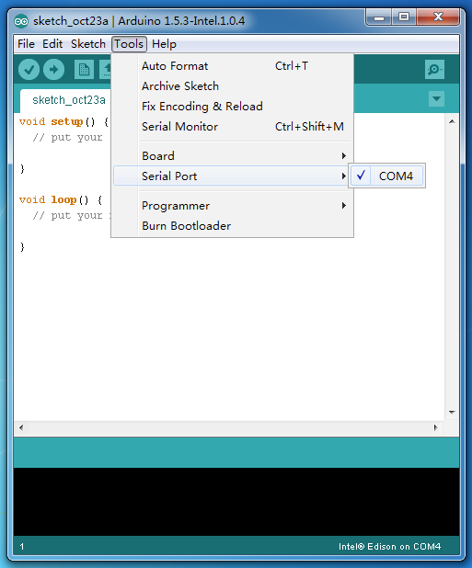The height and width of the screenshot is (568, 472).
Task: Open the Serial Monitor magnifier icon
Action: pyautogui.click(x=434, y=69)
